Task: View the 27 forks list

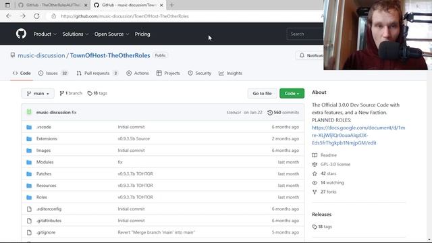Action: tap(324, 192)
